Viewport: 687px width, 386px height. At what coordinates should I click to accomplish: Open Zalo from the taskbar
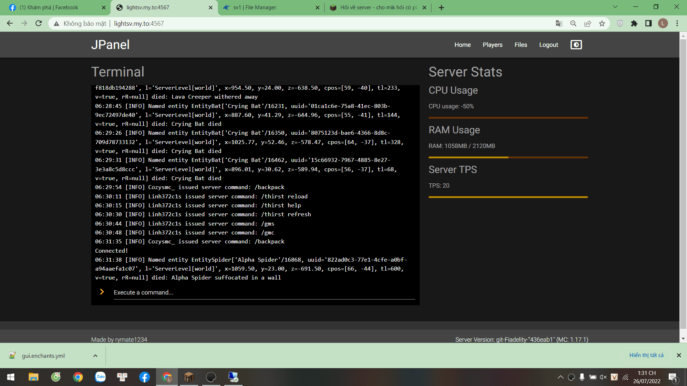[100, 377]
